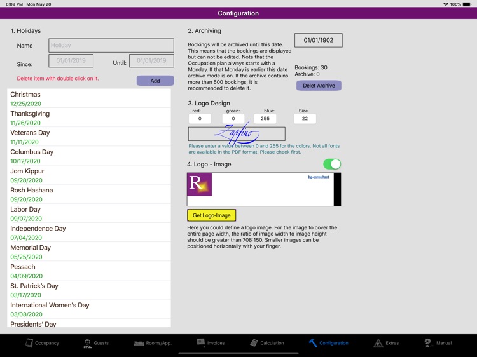The width and height of the screenshot is (477, 357).
Task: Switch to Occupancy tab label
Action: [47, 343]
